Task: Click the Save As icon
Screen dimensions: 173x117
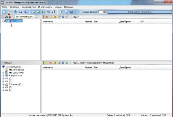Action: click(26, 12)
